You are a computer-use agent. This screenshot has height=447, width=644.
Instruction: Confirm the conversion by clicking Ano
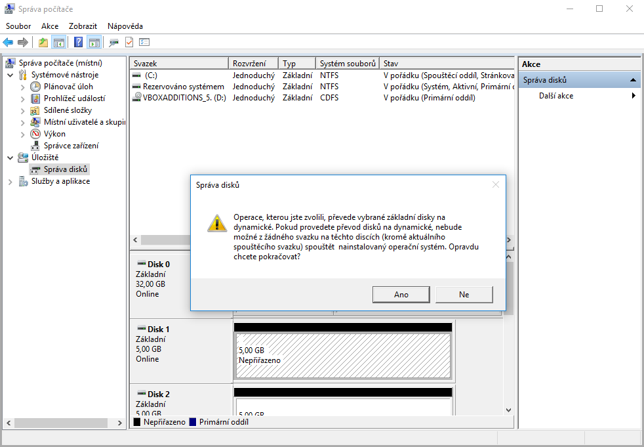point(401,295)
